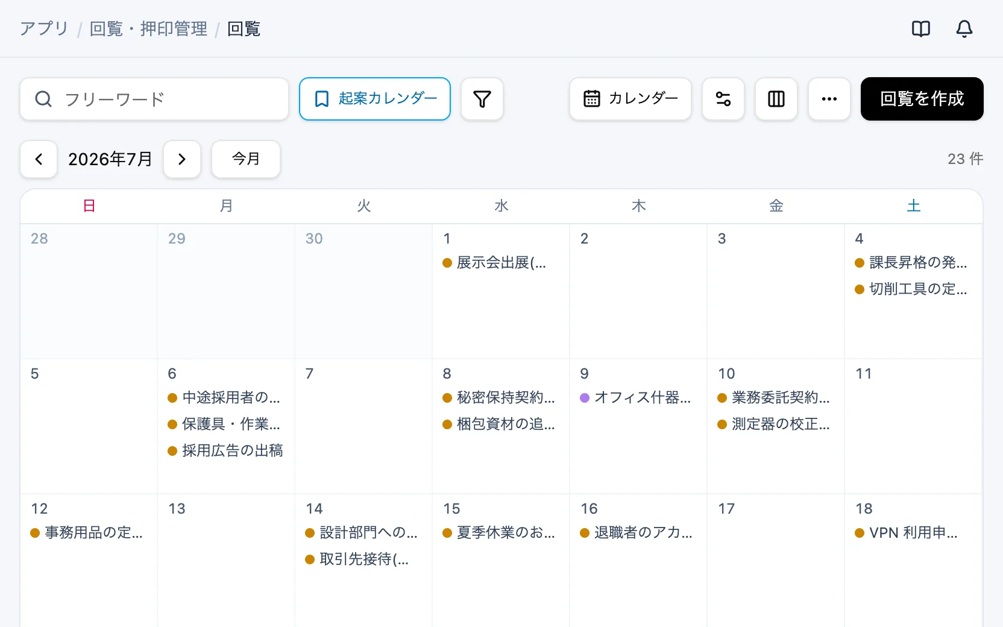Viewport: 1003px width, 627px height.
Task: Select the 2026年7月 month label
Action: tap(110, 159)
